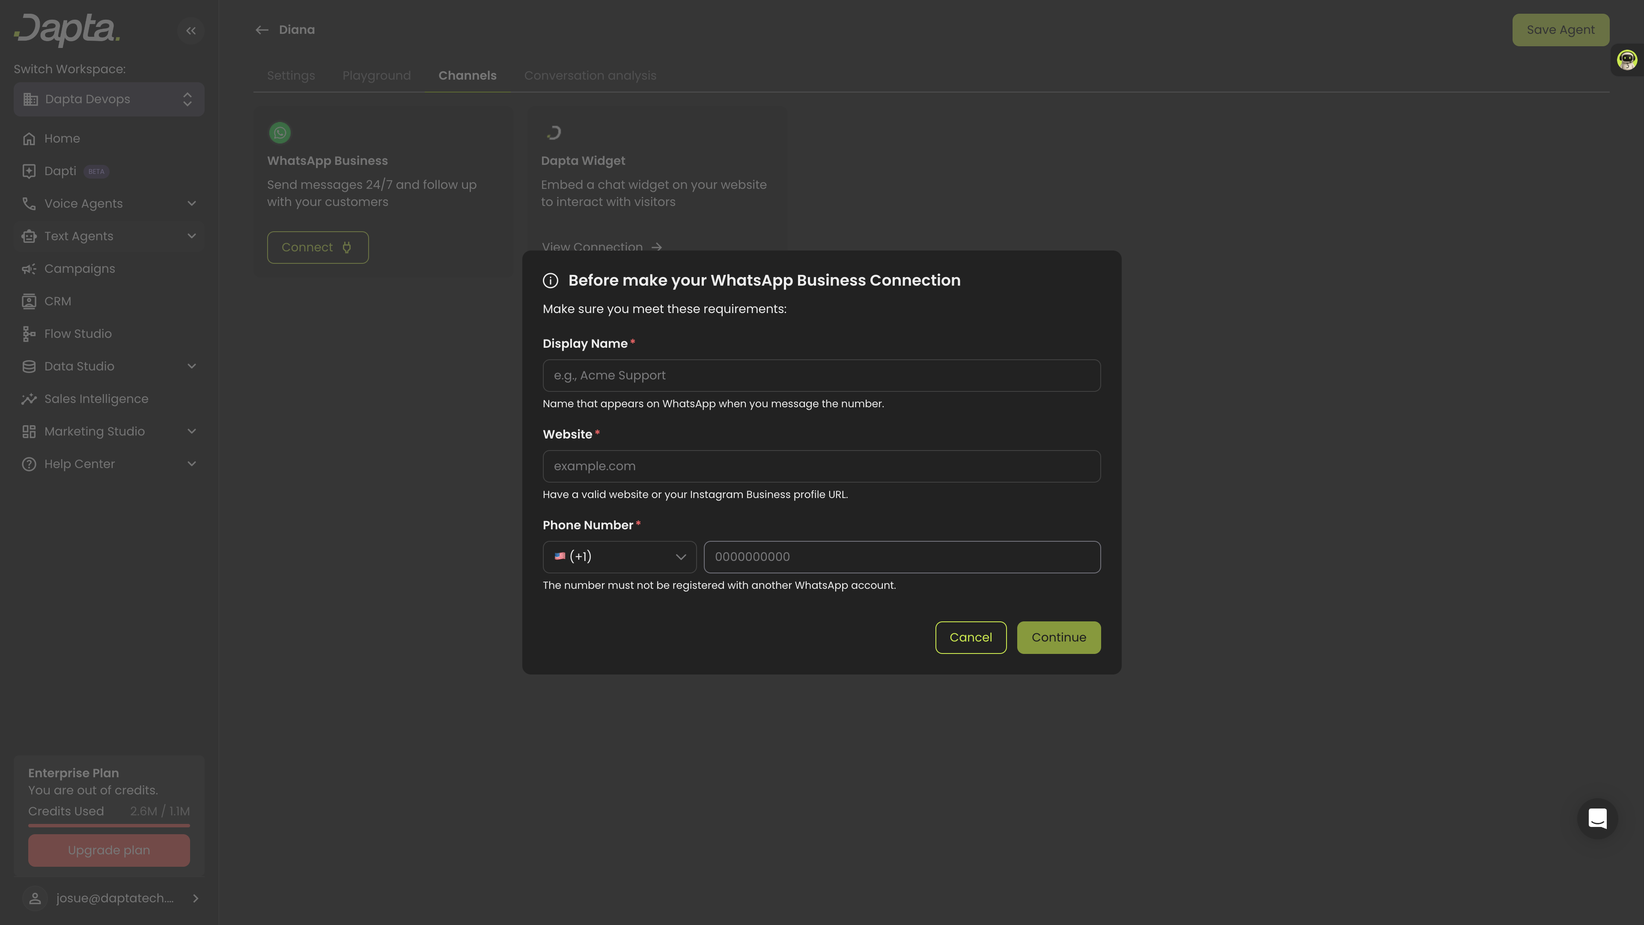This screenshot has height=925, width=1644.
Task: Open the Conversation analysis tab
Action: click(x=590, y=75)
